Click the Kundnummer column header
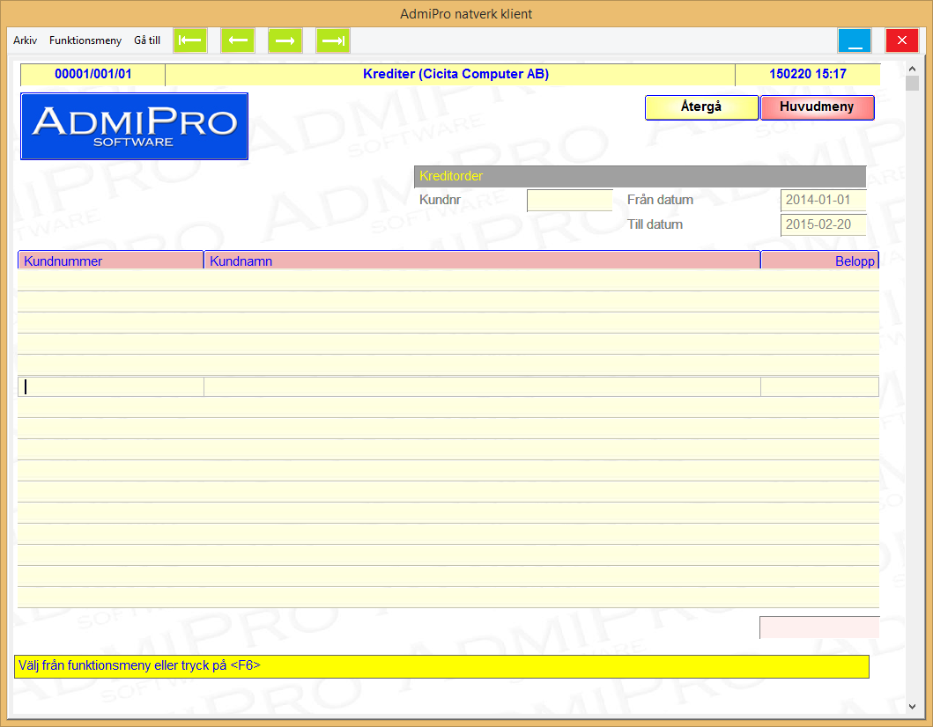This screenshot has height=727, width=933. (x=110, y=261)
